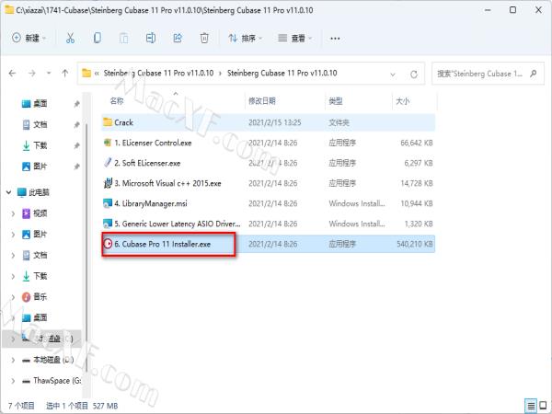Viewport: 552px width, 414px height.
Task: Select 5. Generic Lower Latency ASIO Driver
Action: (269, 224)
